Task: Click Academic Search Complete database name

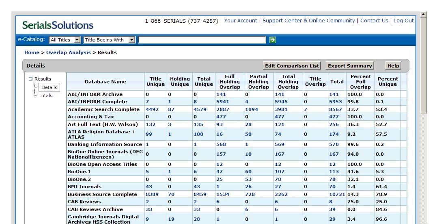Action: click(104, 109)
